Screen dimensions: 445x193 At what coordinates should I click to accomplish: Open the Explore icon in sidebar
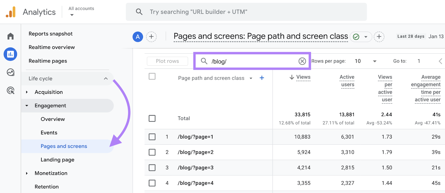[11, 72]
